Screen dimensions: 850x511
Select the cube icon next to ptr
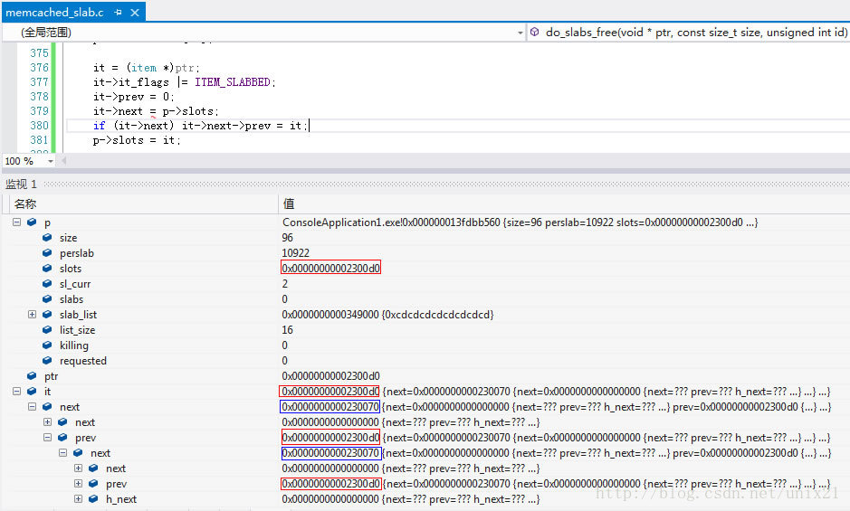(32, 375)
